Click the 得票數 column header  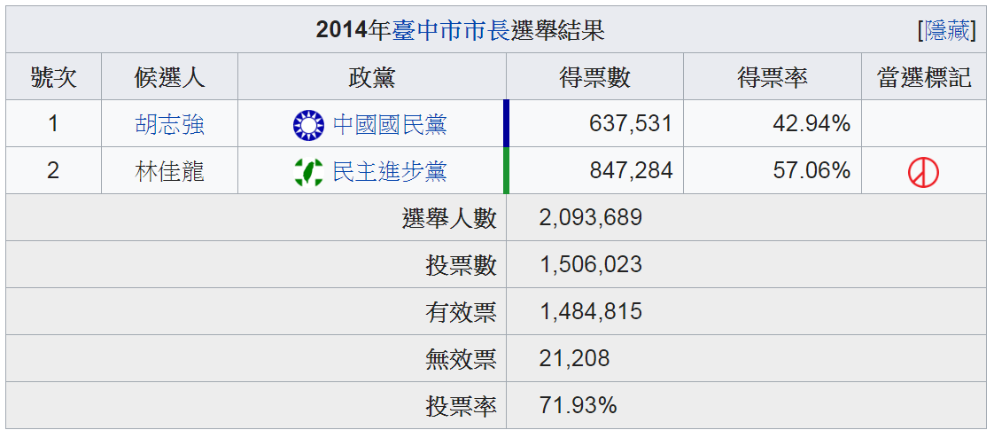pyautogui.click(x=594, y=78)
